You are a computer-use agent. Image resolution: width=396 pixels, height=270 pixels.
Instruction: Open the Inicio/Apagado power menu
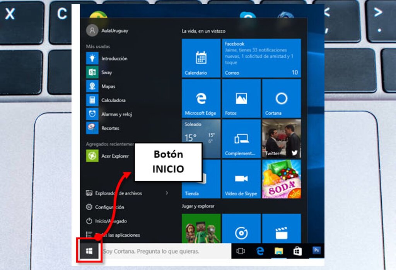[106, 221]
